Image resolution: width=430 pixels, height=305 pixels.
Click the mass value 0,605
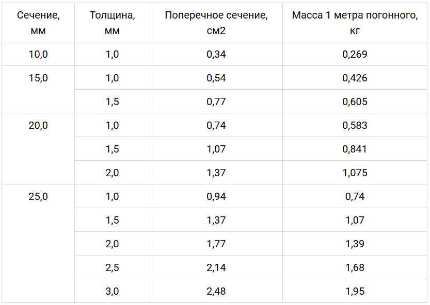[355, 101]
